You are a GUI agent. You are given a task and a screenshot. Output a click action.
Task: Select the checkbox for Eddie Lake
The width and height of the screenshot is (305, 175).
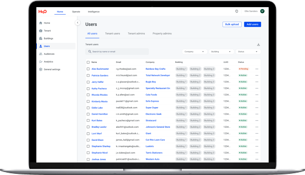(88, 108)
